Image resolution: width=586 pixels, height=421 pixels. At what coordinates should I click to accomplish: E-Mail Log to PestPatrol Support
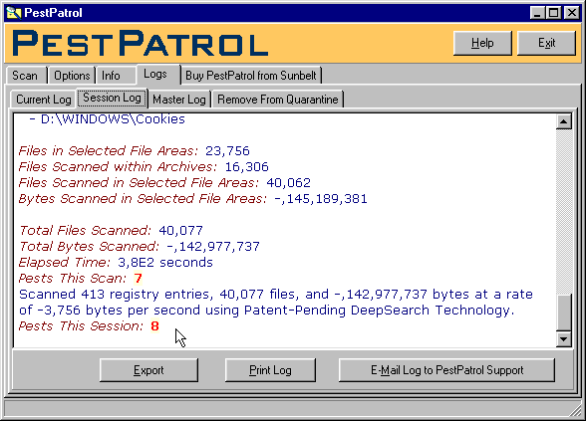[446, 370]
